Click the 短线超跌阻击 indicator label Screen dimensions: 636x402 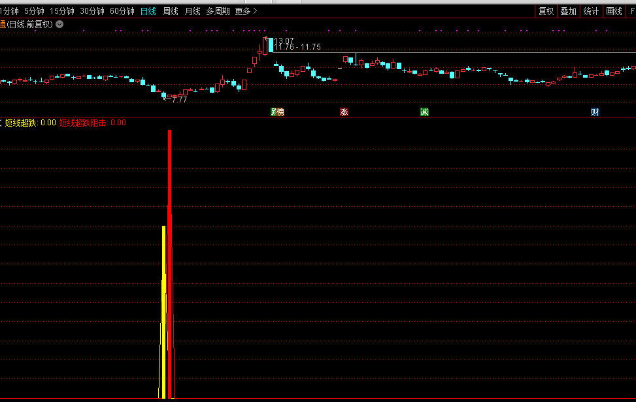coord(84,123)
